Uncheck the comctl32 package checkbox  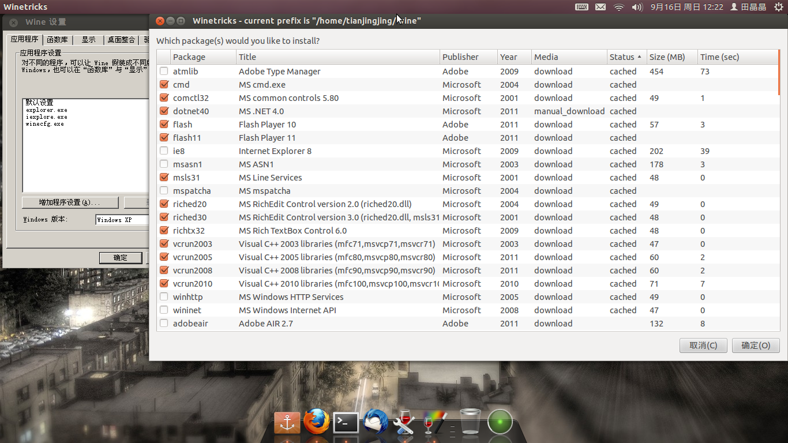(164, 98)
